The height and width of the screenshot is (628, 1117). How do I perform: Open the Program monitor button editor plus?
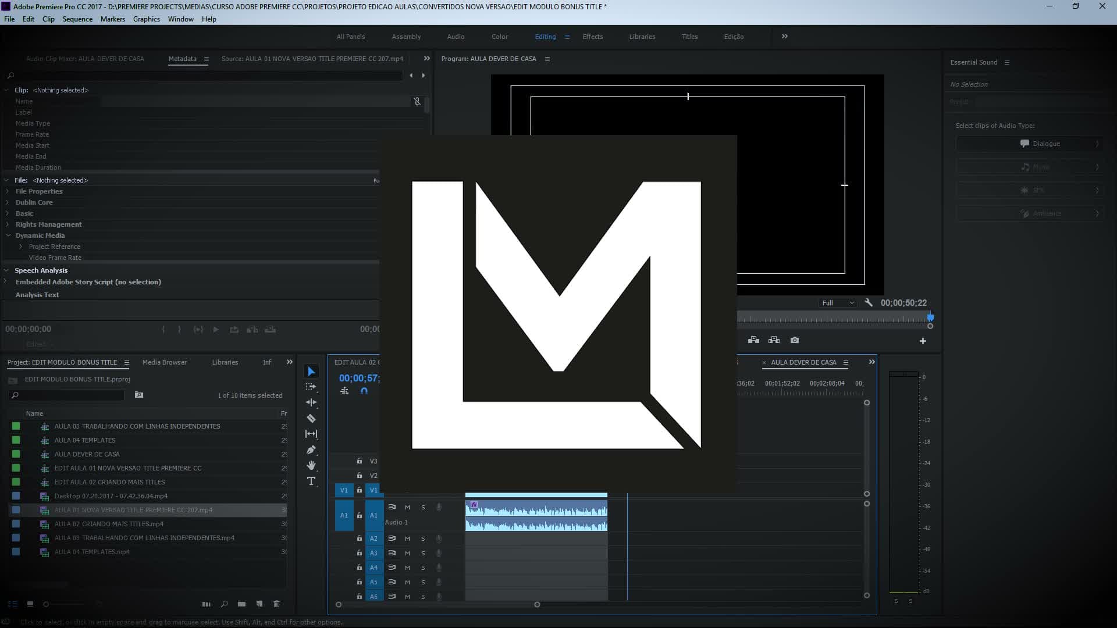(x=923, y=341)
